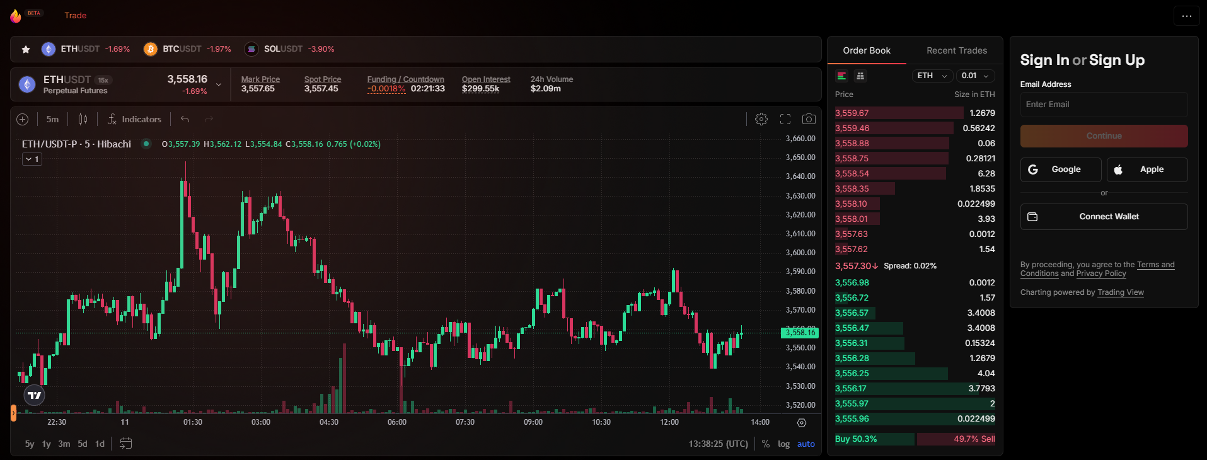Click the wallet icon in Connect Wallet
The height and width of the screenshot is (460, 1207).
[1032, 217]
